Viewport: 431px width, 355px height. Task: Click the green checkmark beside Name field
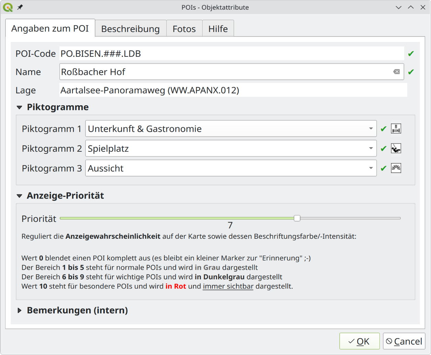411,72
